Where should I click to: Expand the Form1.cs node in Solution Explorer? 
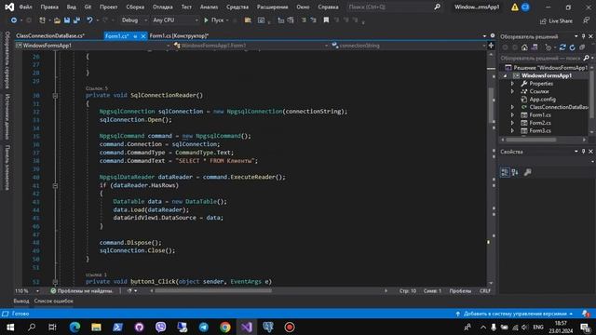[x=512, y=115]
